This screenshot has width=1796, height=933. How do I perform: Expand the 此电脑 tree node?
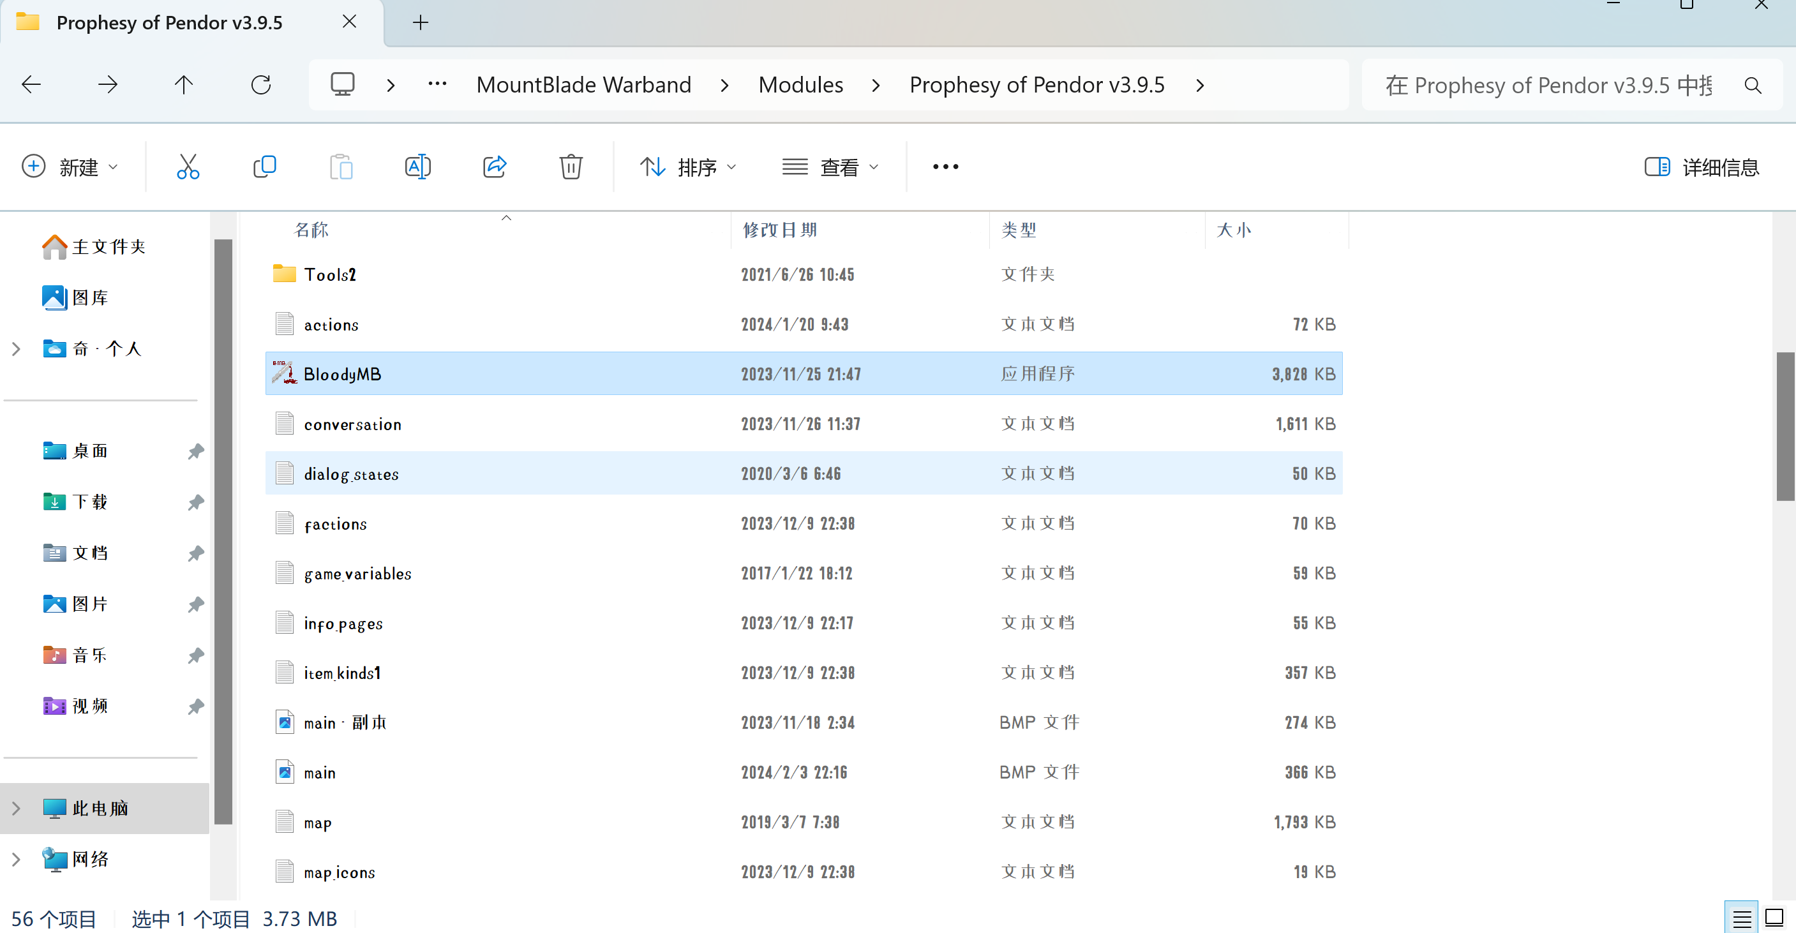(x=16, y=808)
